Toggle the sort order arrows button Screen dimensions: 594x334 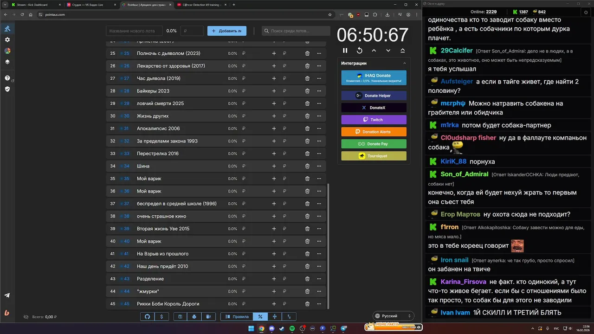point(289,316)
